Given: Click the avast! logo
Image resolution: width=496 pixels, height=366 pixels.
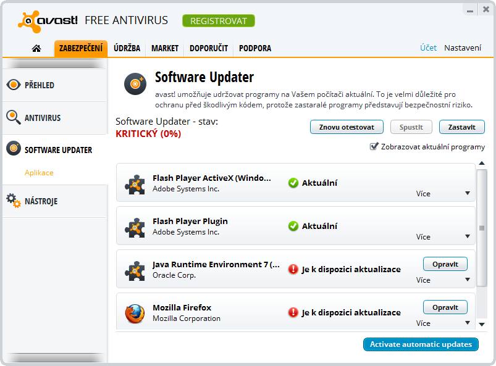Looking at the screenshot, I should (x=48, y=22).
